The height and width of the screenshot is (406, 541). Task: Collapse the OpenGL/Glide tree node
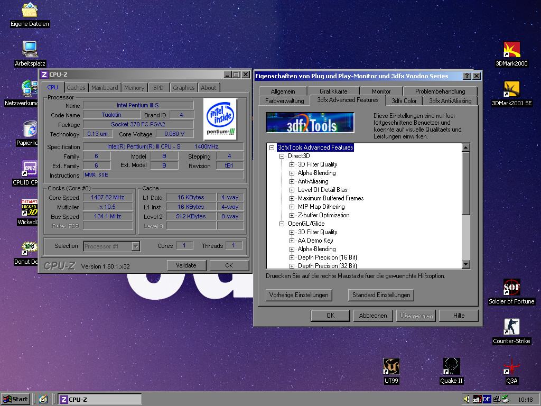click(282, 224)
